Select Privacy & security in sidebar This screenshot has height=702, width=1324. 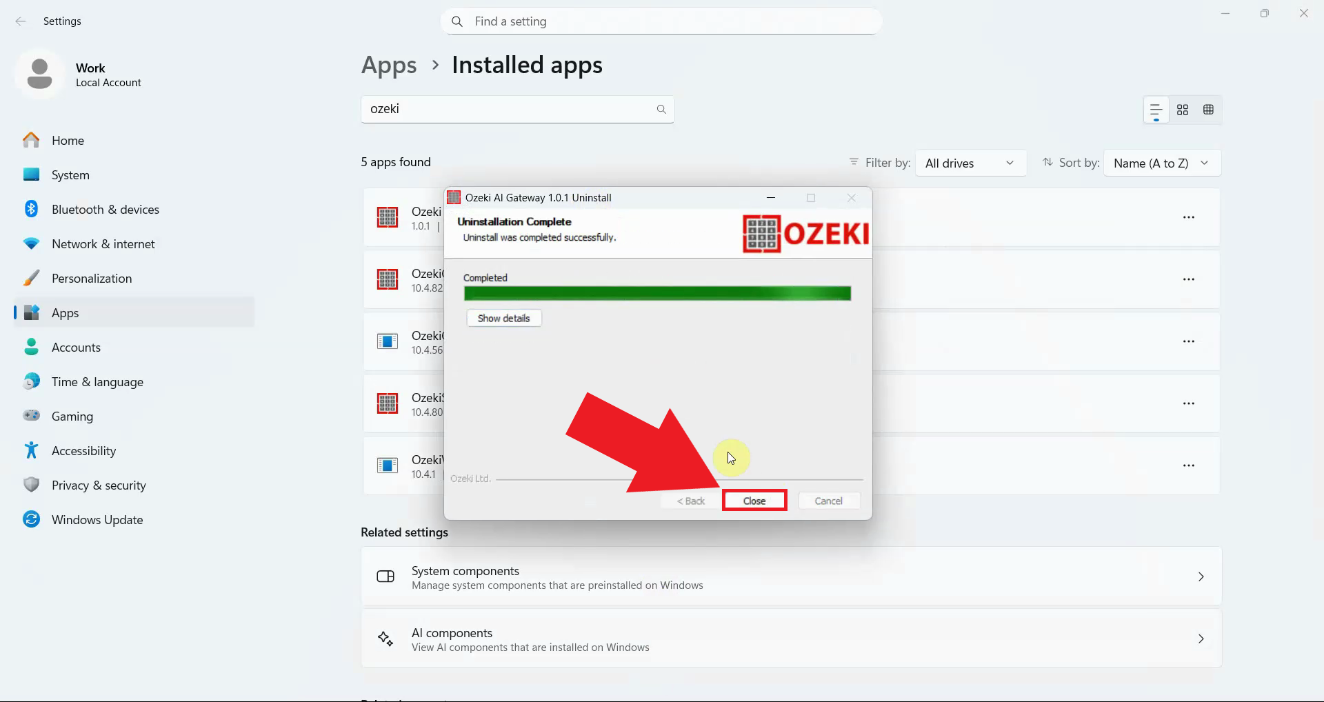pos(99,485)
